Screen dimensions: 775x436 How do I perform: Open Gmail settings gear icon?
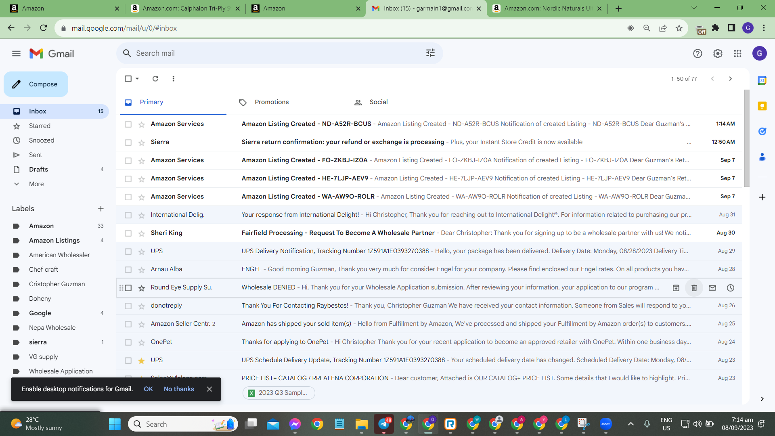click(x=718, y=54)
